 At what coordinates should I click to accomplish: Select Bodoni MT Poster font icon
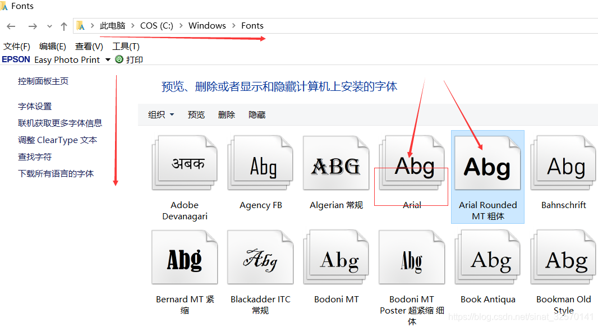[412, 257]
